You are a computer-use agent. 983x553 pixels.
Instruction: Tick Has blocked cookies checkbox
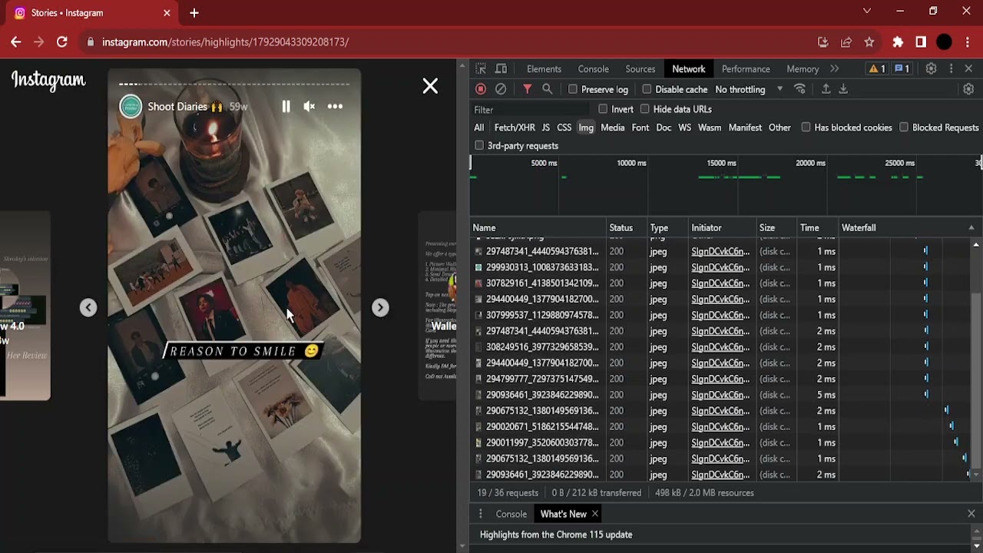coord(806,127)
